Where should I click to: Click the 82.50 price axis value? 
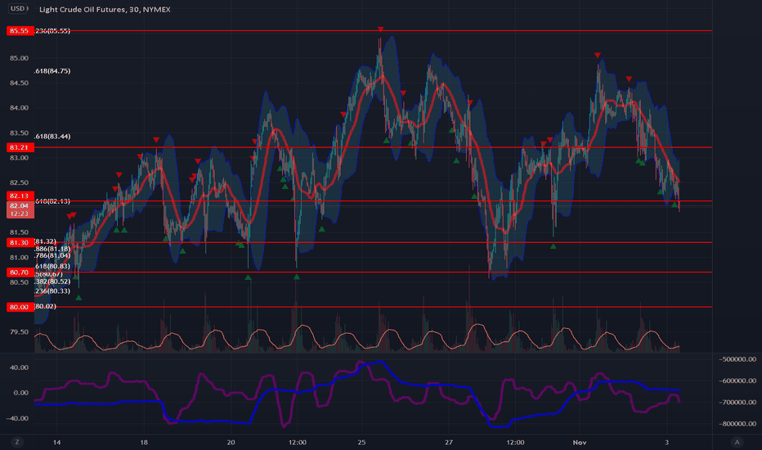19,182
